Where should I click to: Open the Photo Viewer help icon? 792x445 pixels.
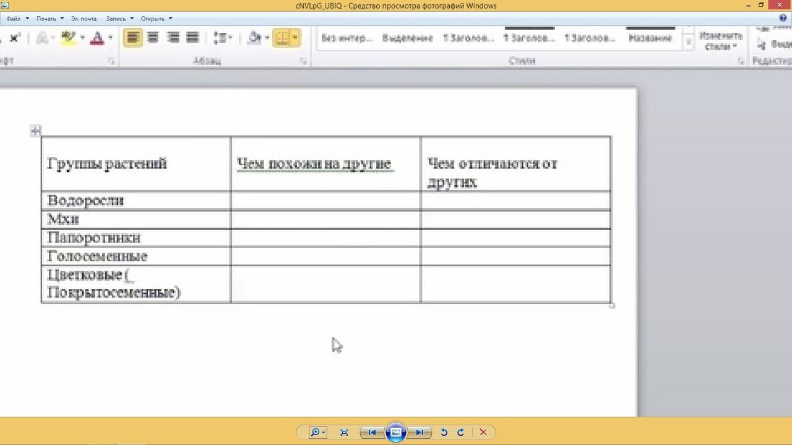tap(783, 19)
